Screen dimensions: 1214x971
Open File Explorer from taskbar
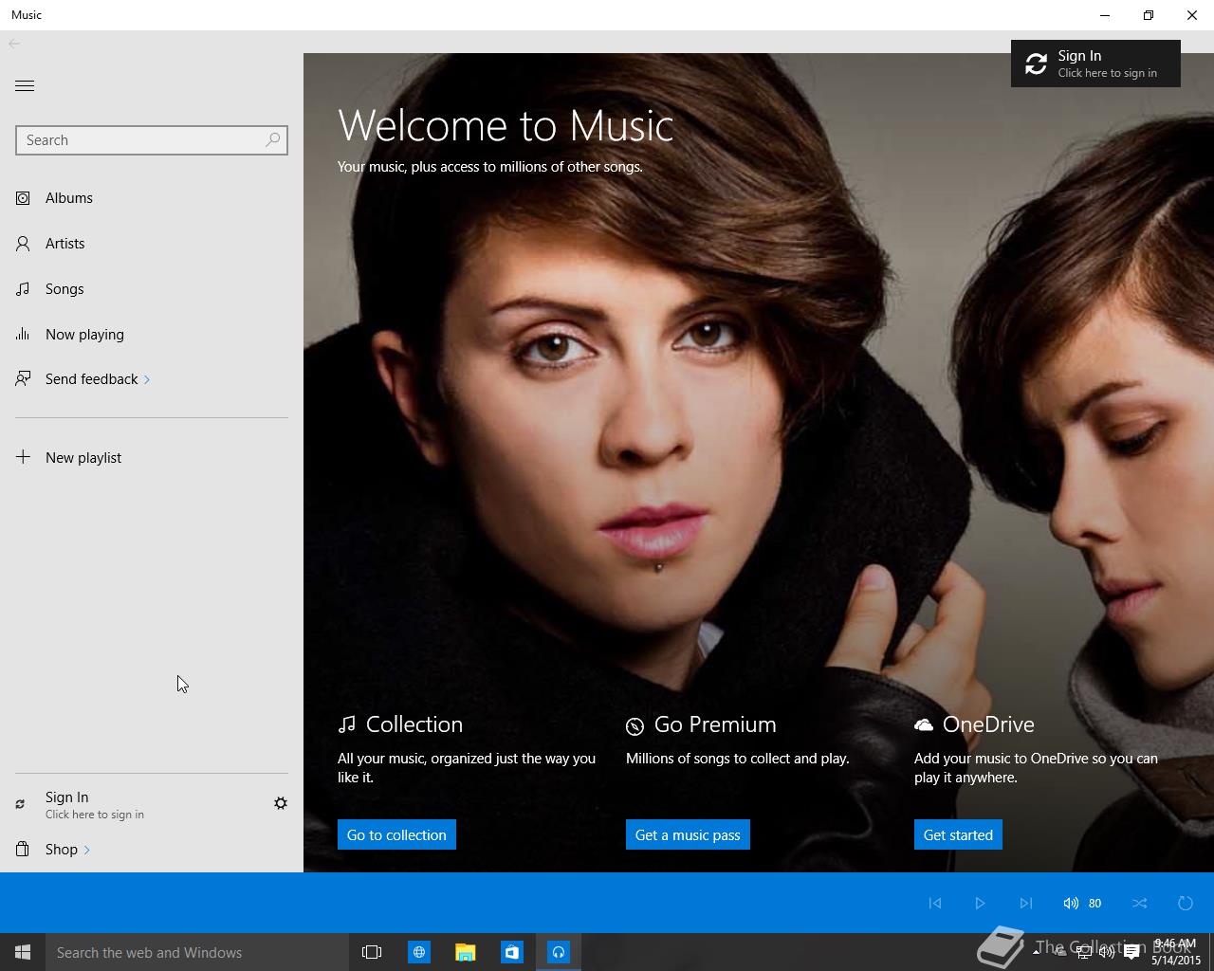465,952
